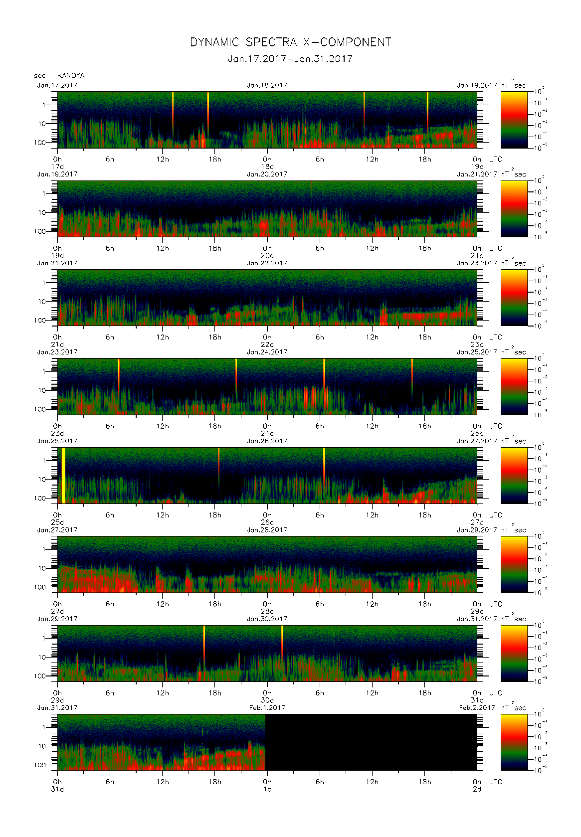Select the Jan.28.2017 date label

click(267, 530)
